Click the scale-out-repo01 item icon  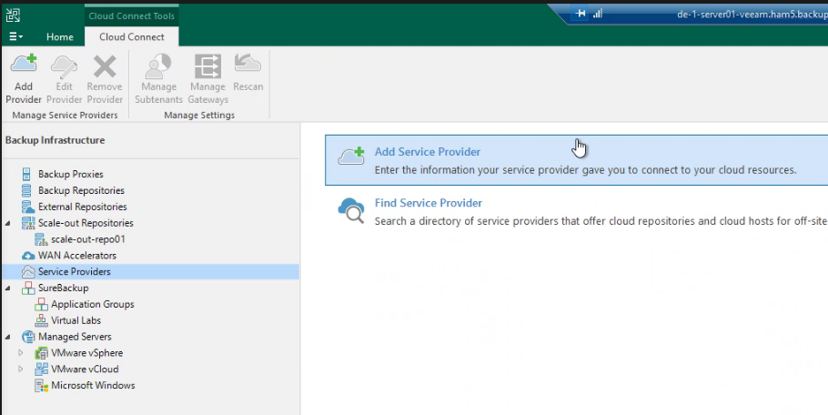41,239
